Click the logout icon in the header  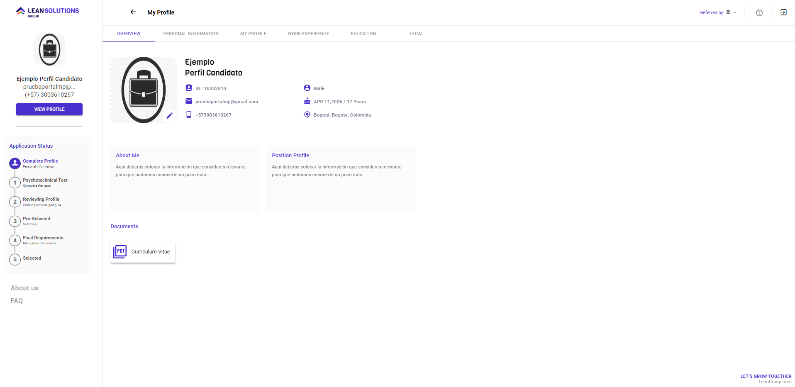click(x=783, y=12)
